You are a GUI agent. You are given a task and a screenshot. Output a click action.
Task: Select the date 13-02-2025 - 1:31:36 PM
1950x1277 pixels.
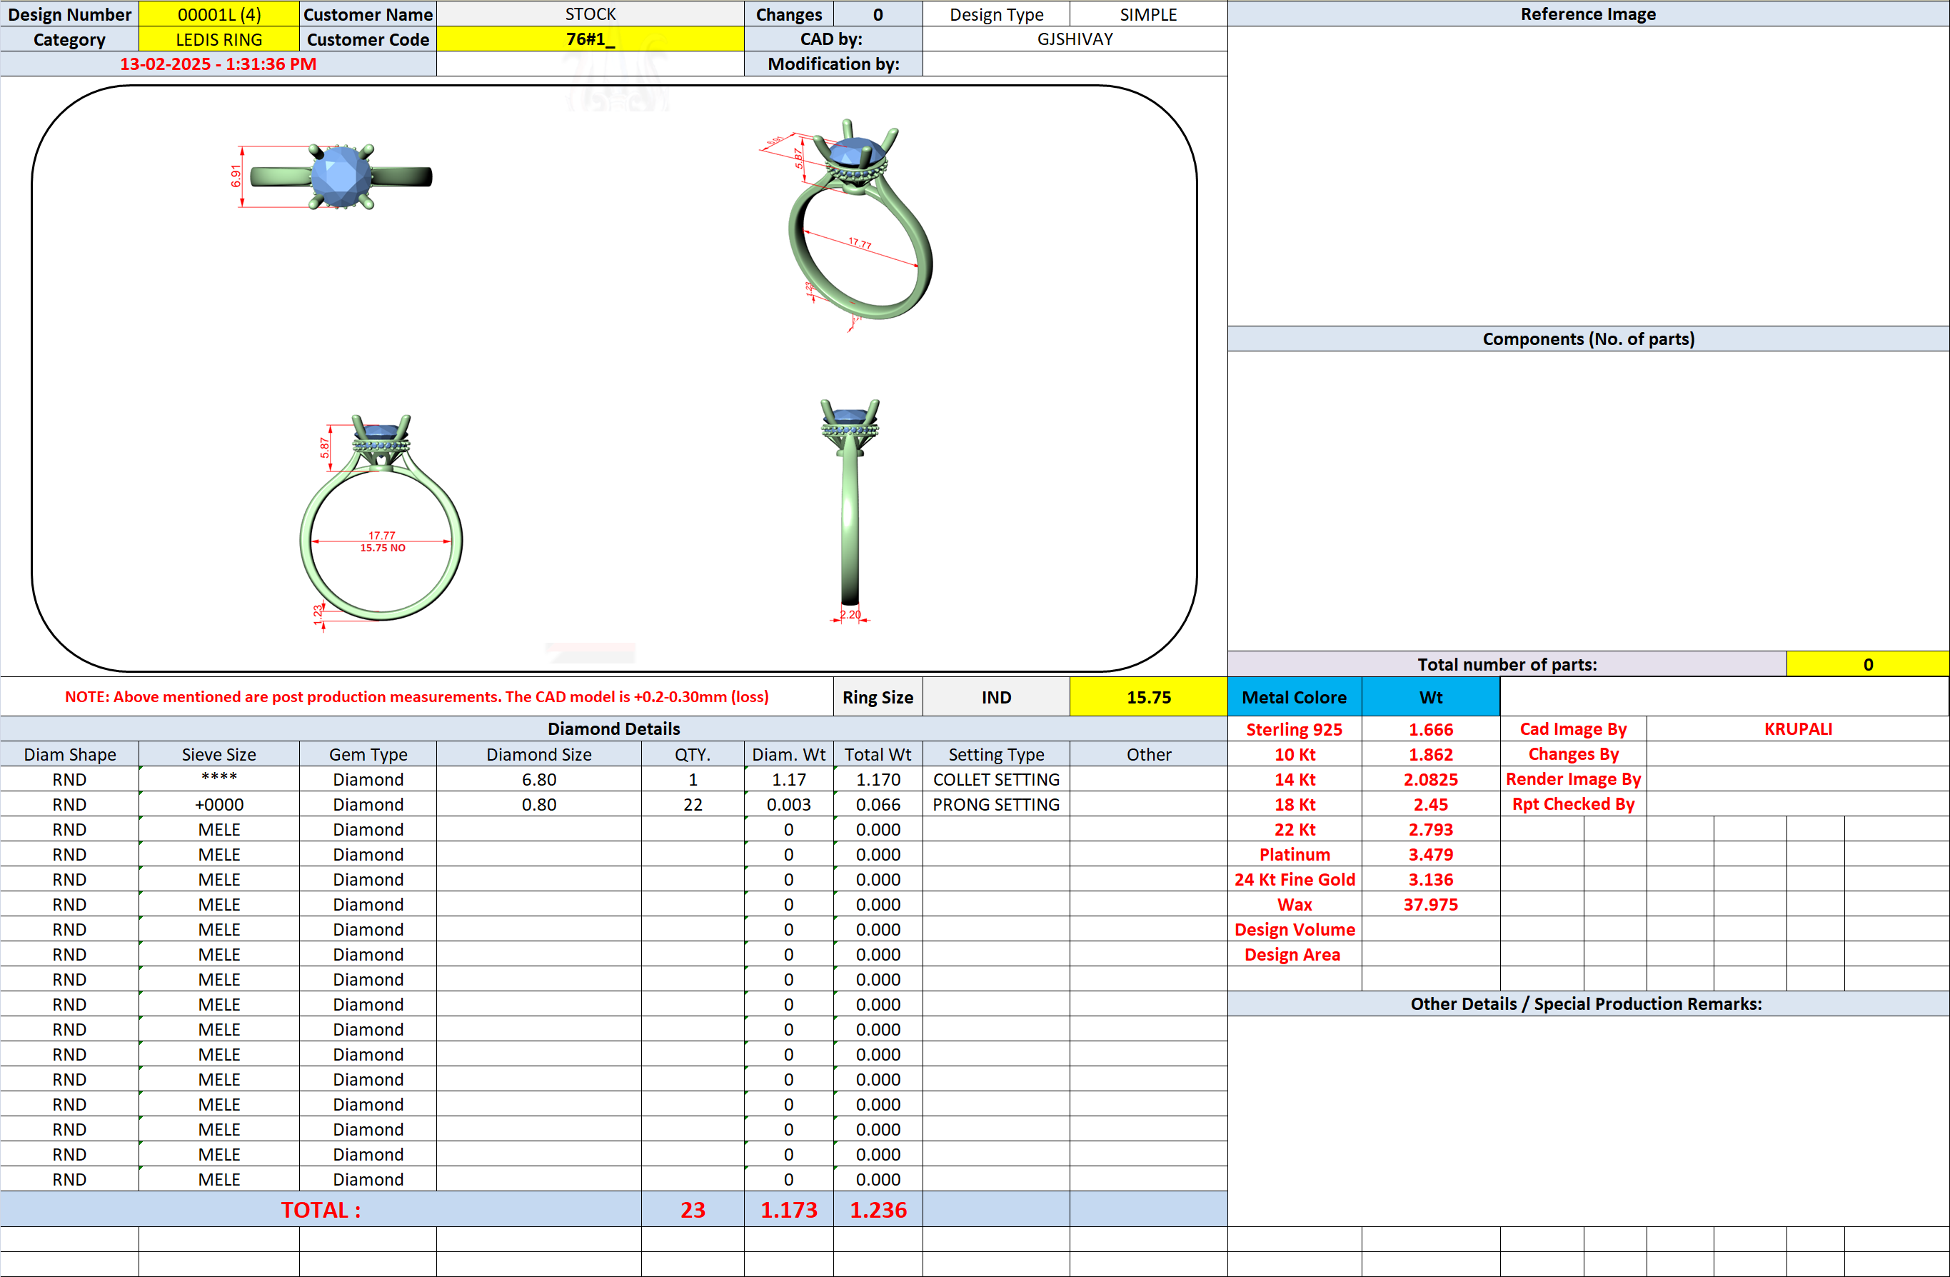[x=218, y=64]
